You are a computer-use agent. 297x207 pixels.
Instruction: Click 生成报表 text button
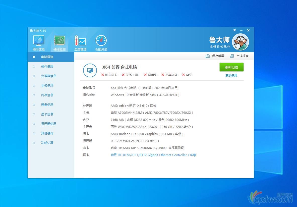243,56
